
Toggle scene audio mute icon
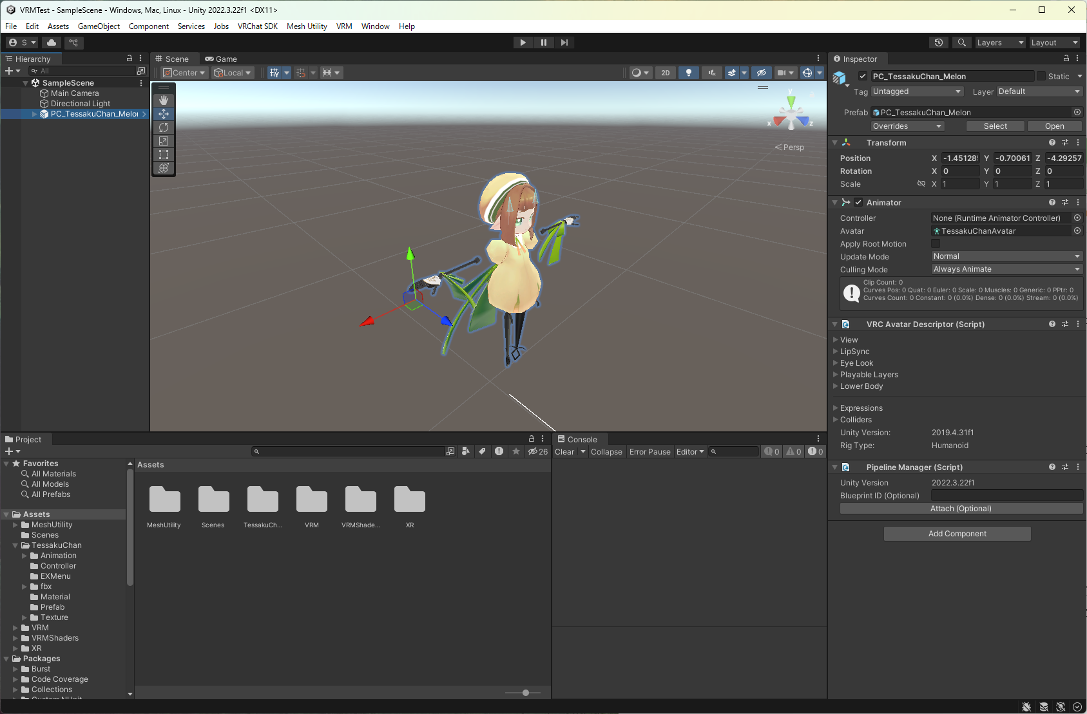pos(711,73)
